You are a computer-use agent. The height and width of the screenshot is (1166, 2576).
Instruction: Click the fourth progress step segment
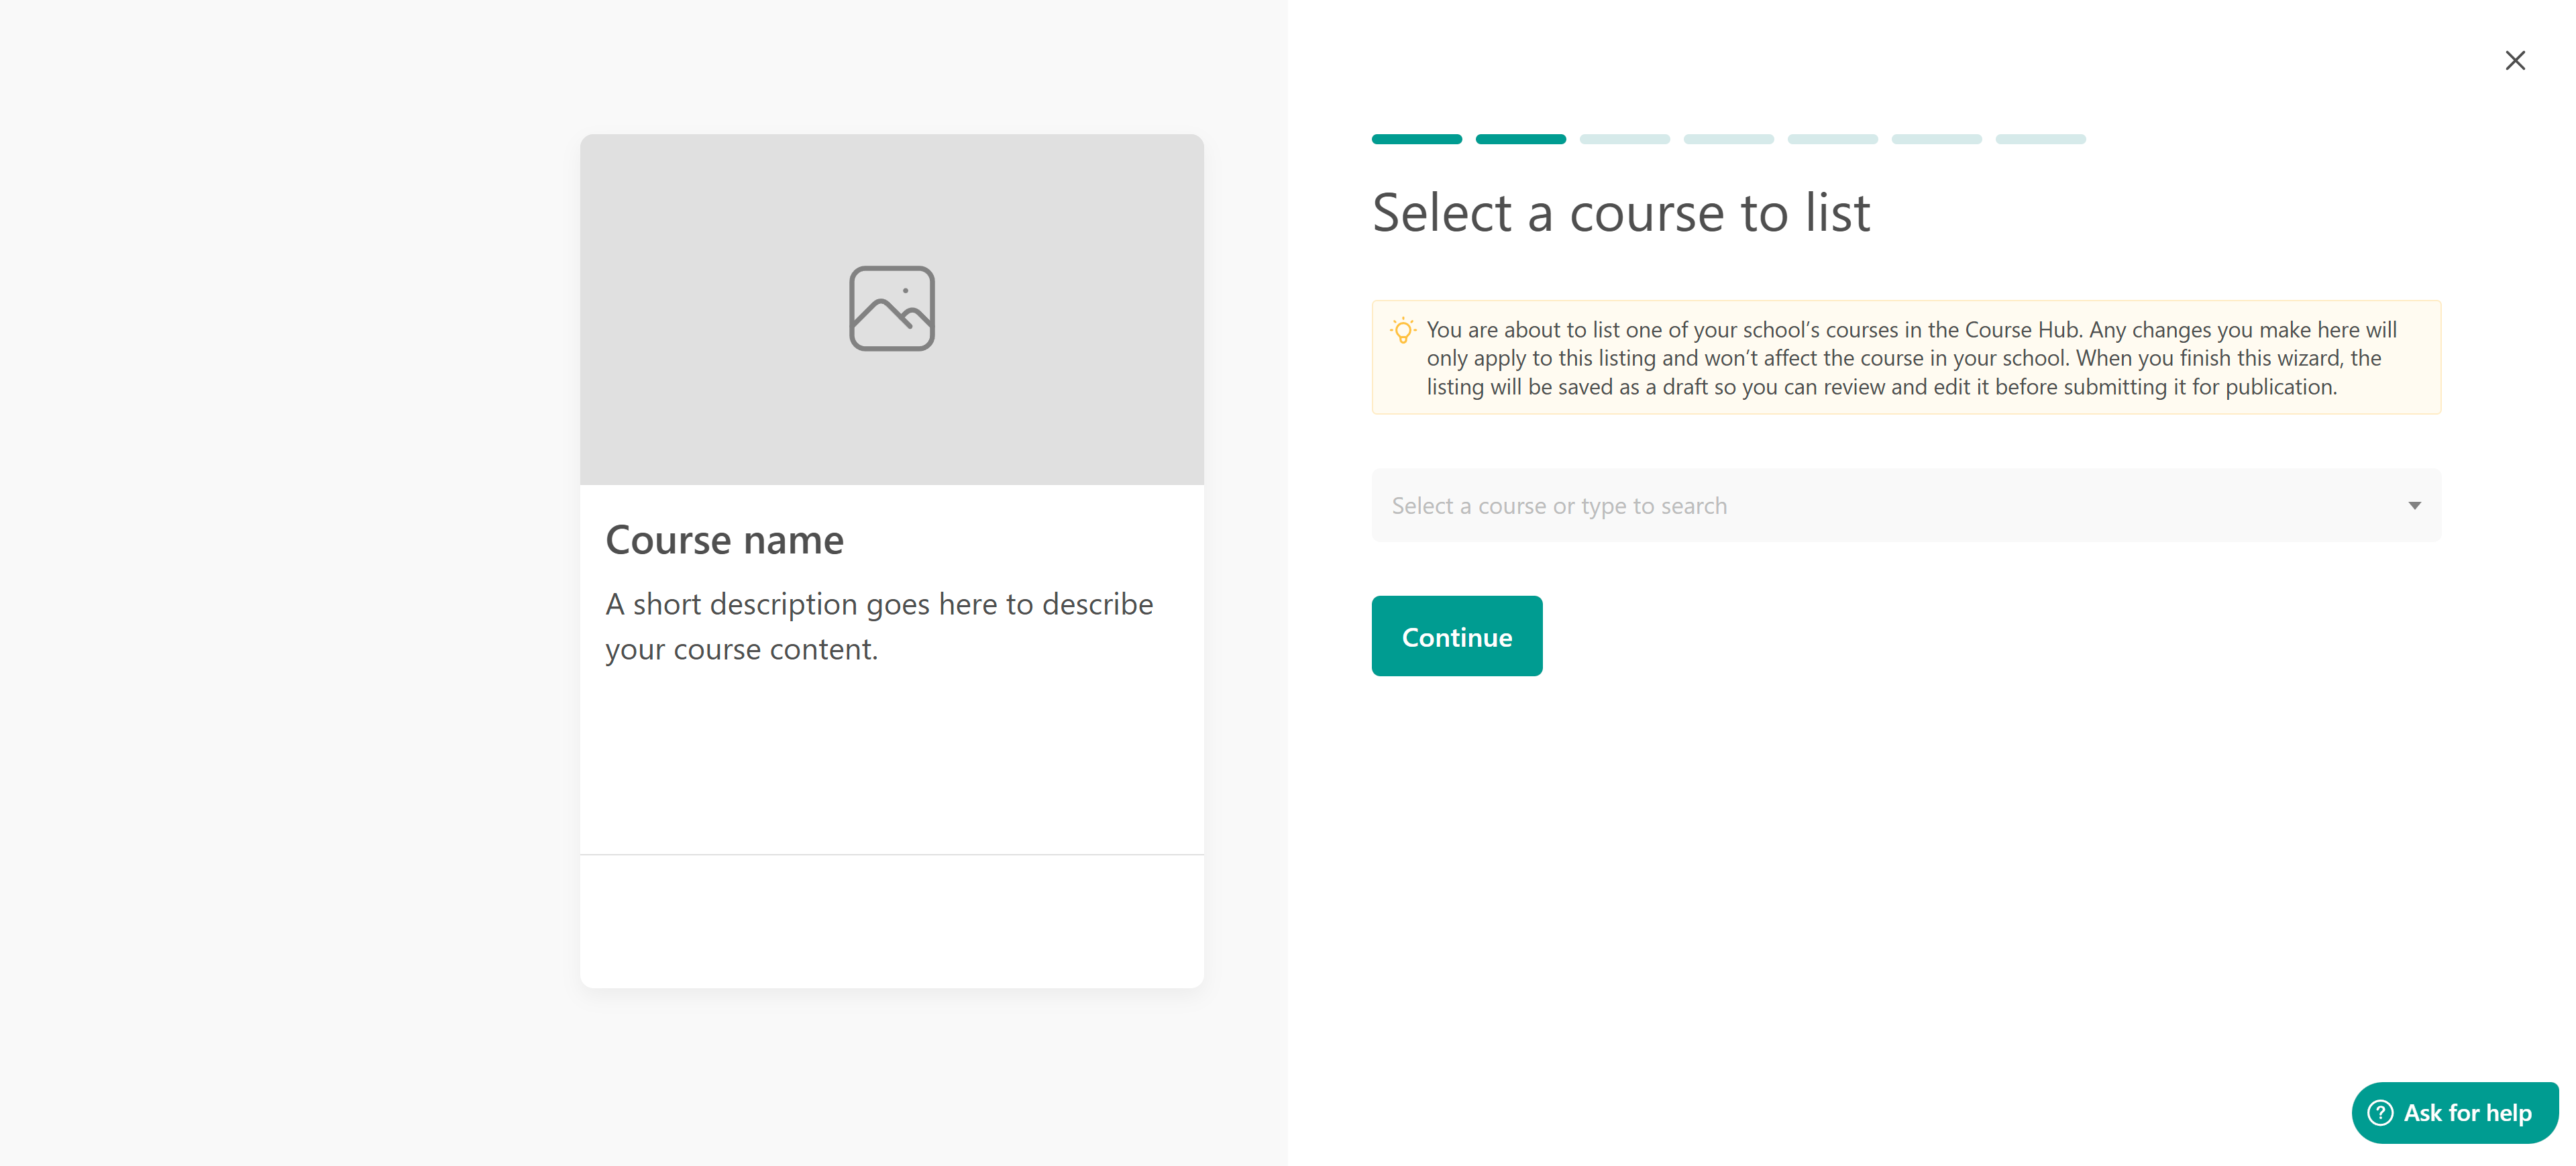(1728, 139)
